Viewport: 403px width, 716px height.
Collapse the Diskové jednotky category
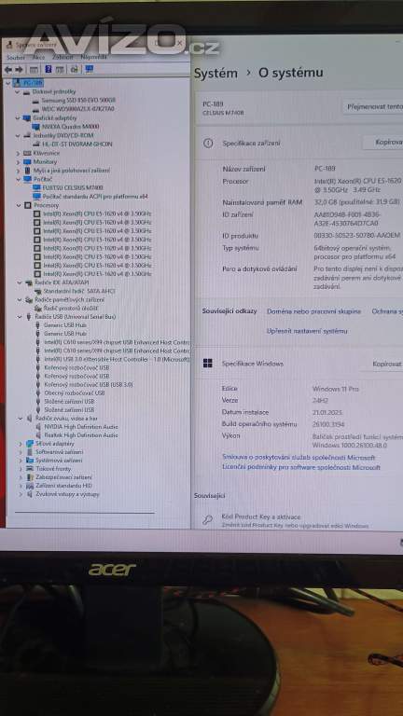pos(18,91)
